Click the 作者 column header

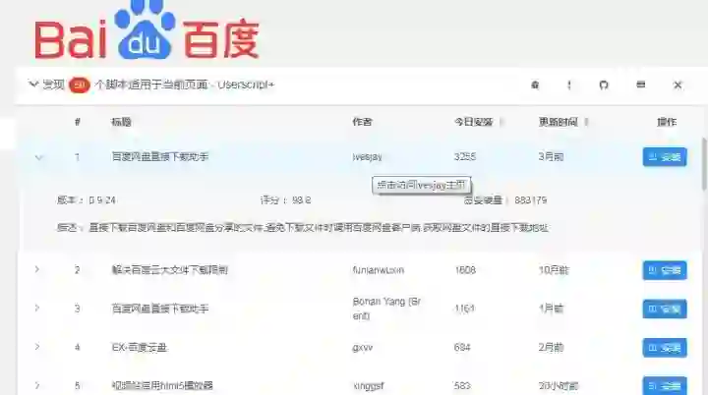(362, 122)
